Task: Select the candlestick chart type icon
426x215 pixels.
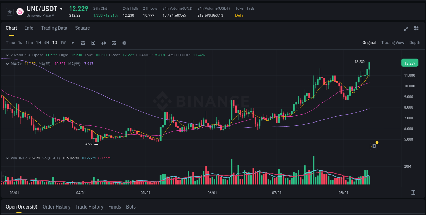Action: click(103, 43)
